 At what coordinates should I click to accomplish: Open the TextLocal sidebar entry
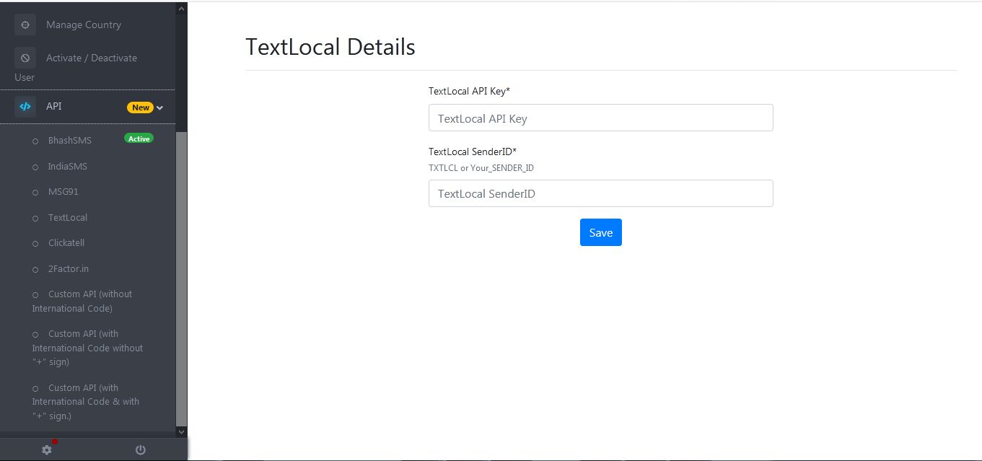[x=67, y=217]
